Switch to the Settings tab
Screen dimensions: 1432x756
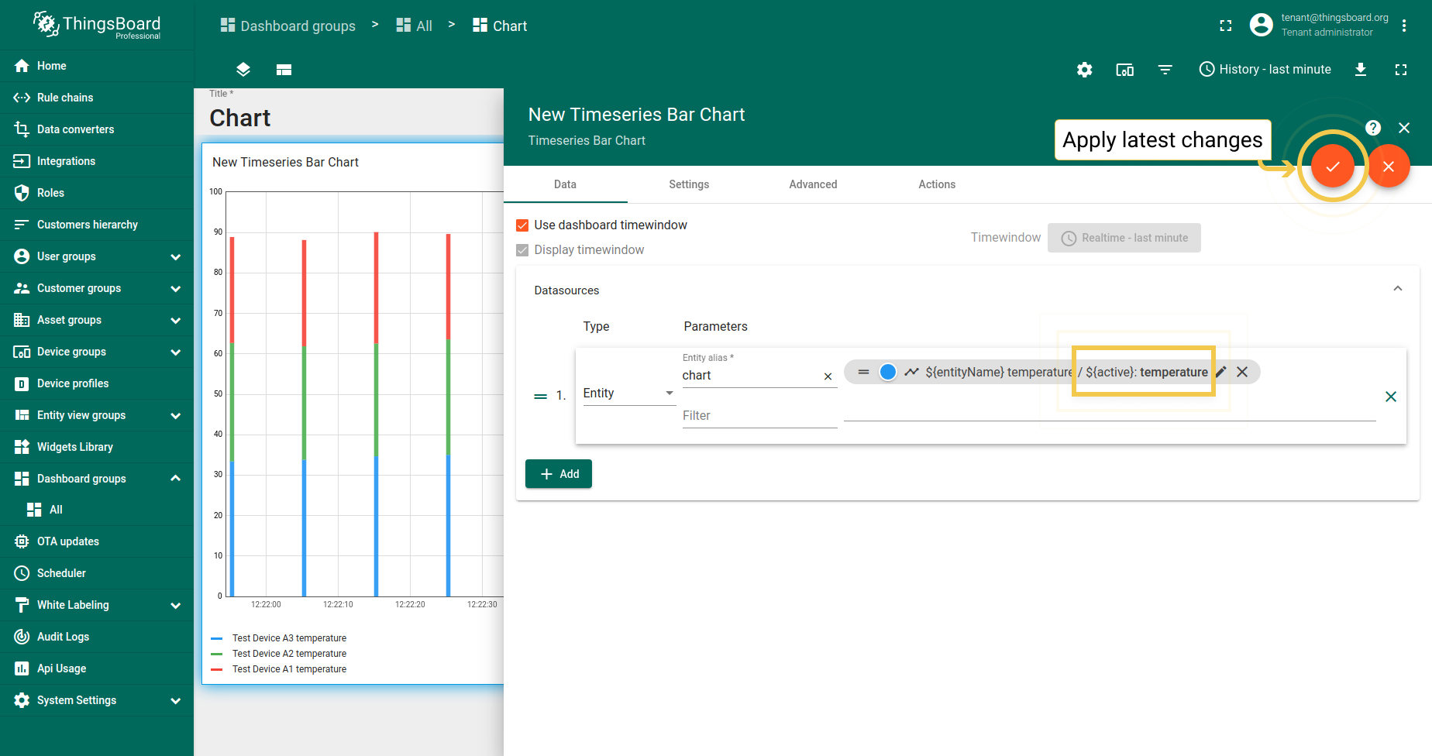[x=689, y=184]
